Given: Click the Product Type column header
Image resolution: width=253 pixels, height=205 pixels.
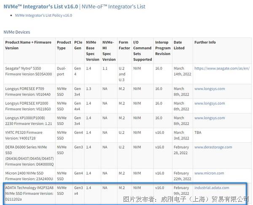Looking at the screenshot, I should tap(64, 51).
